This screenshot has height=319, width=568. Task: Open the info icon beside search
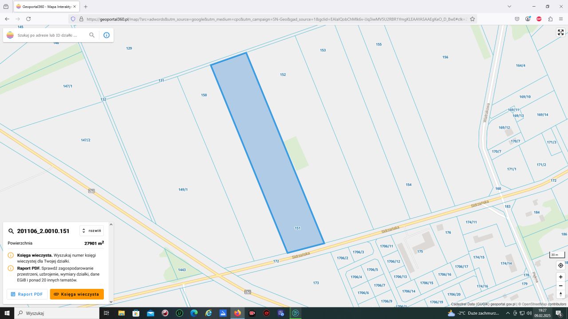coord(106,35)
